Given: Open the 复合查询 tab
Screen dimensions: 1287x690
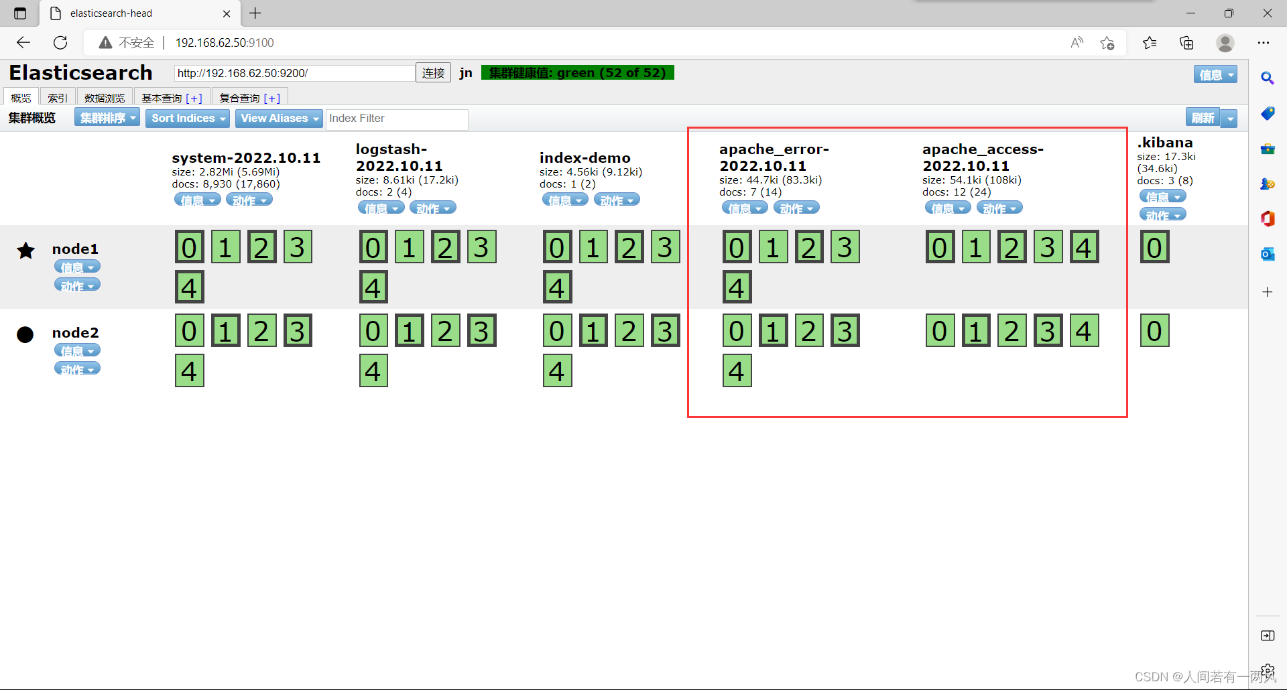Looking at the screenshot, I should (249, 97).
